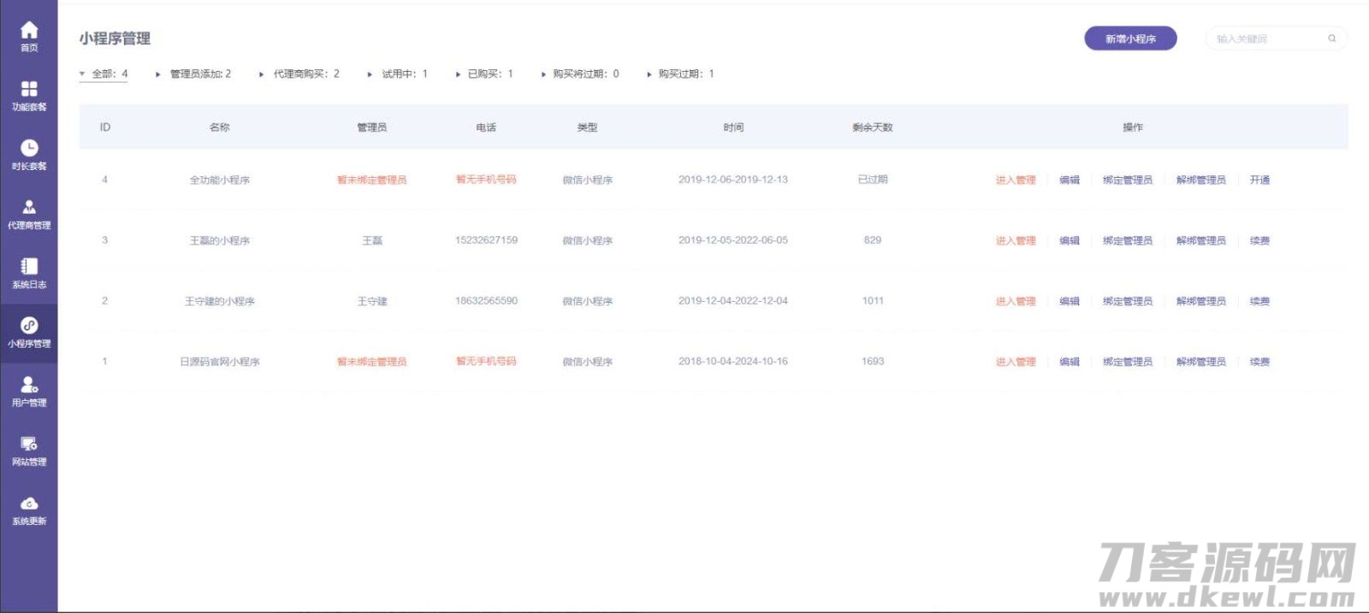Open 系统日志 notebook icon in sidebar
The width and height of the screenshot is (1369, 613).
(29, 267)
